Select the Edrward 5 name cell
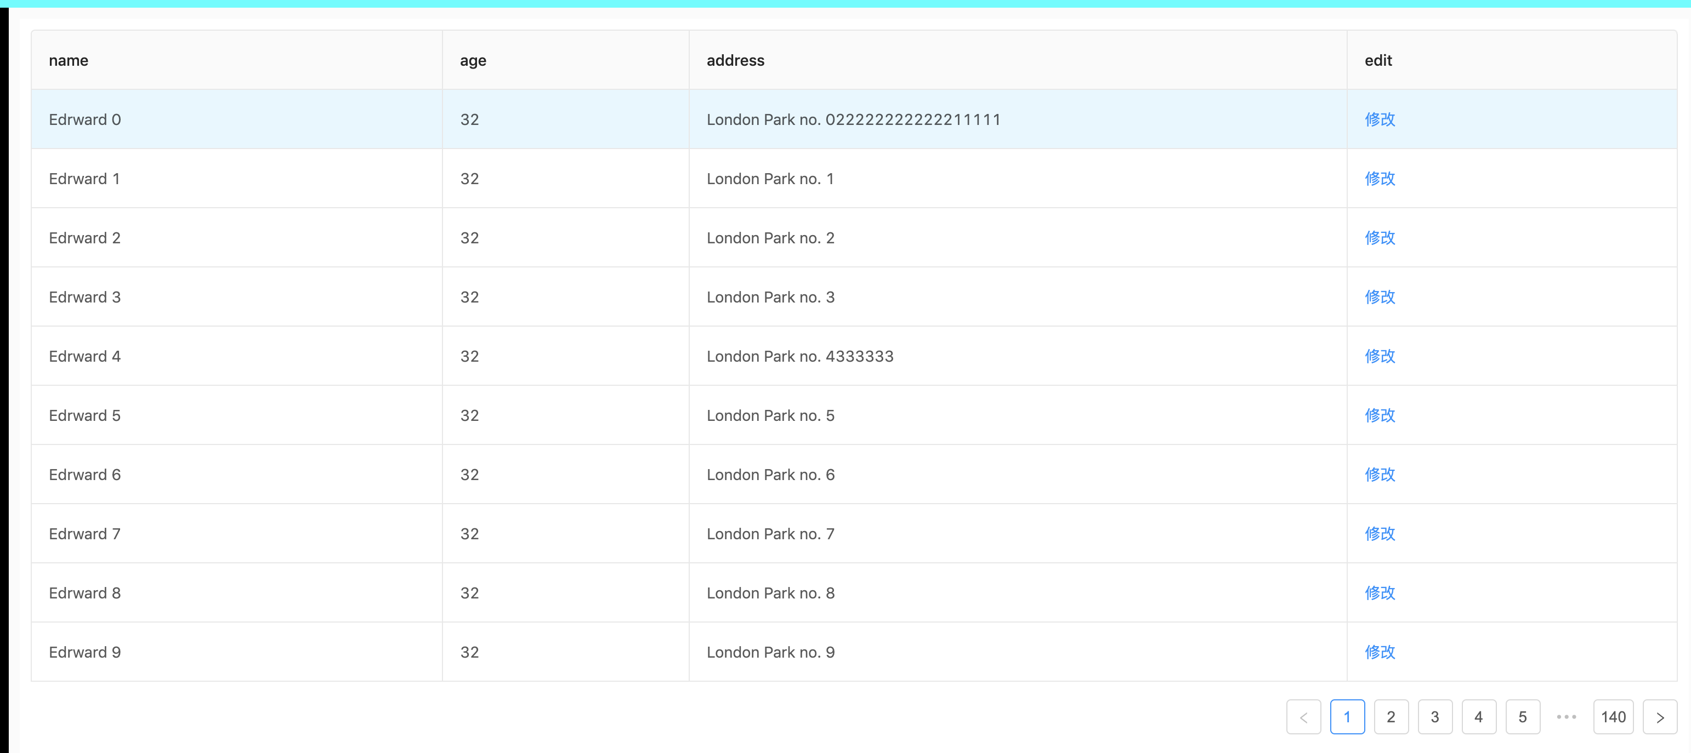The image size is (1691, 753). [x=84, y=415]
